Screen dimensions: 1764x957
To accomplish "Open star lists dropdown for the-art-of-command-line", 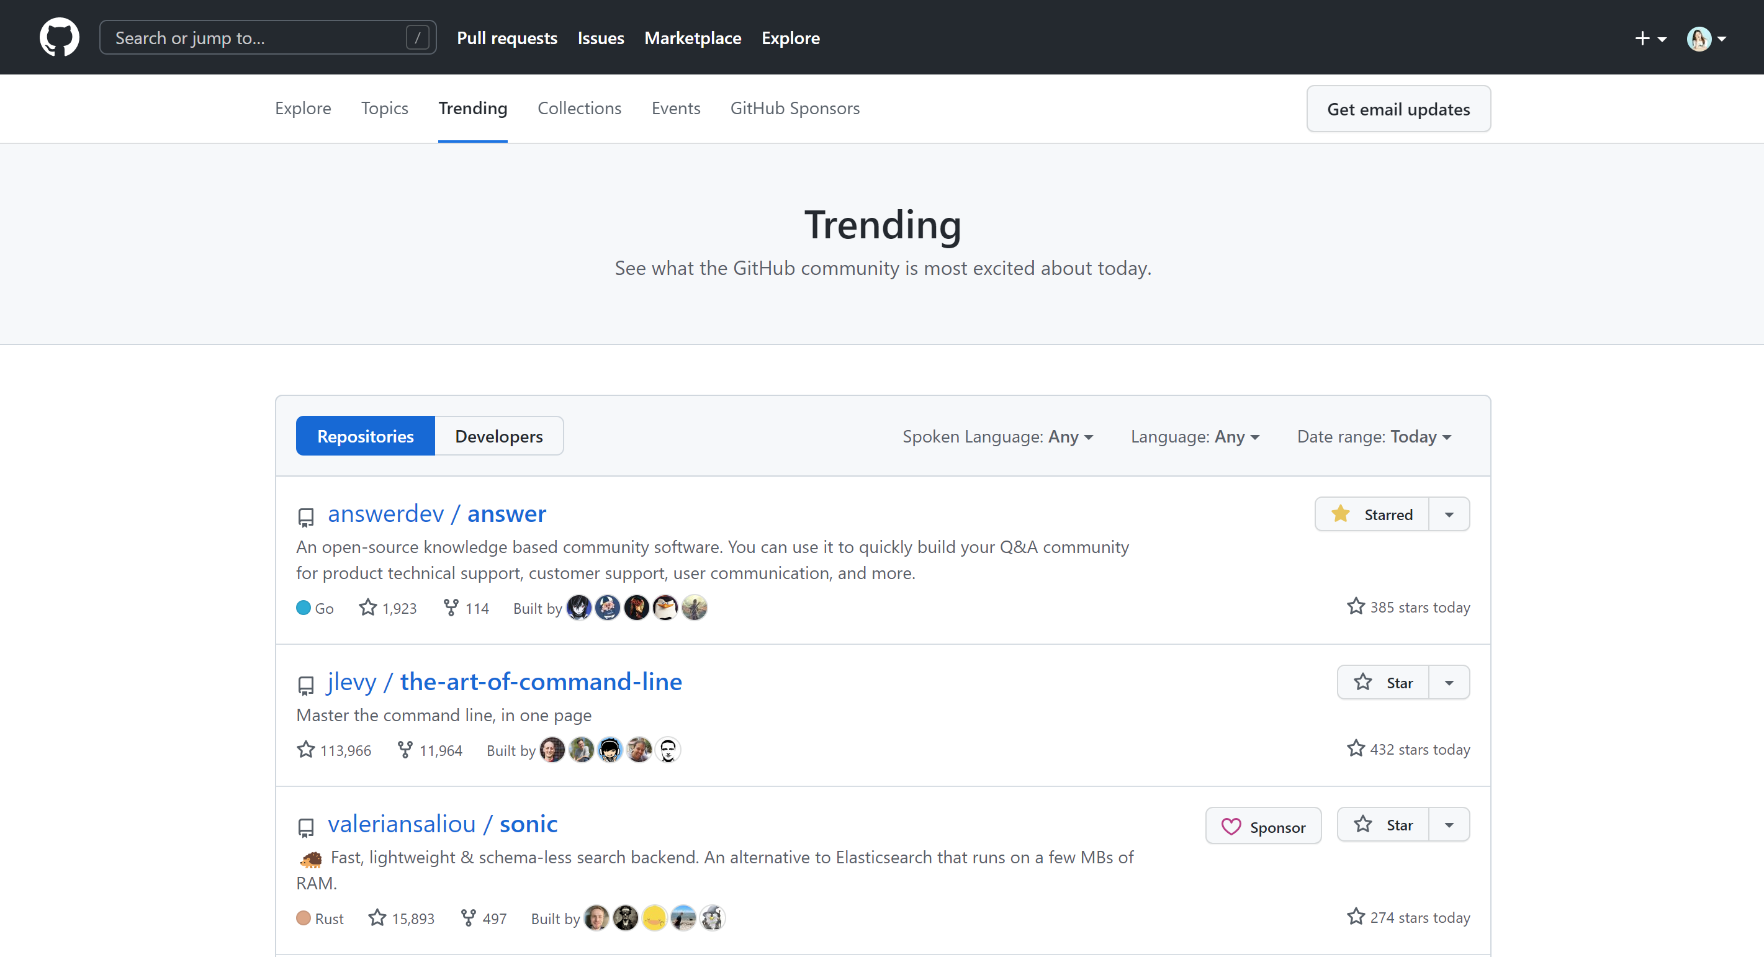I will point(1449,683).
